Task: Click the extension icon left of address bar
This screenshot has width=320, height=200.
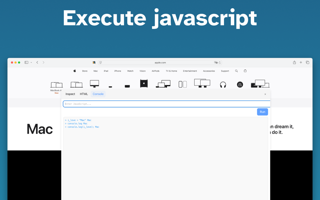Action: click(x=94, y=62)
